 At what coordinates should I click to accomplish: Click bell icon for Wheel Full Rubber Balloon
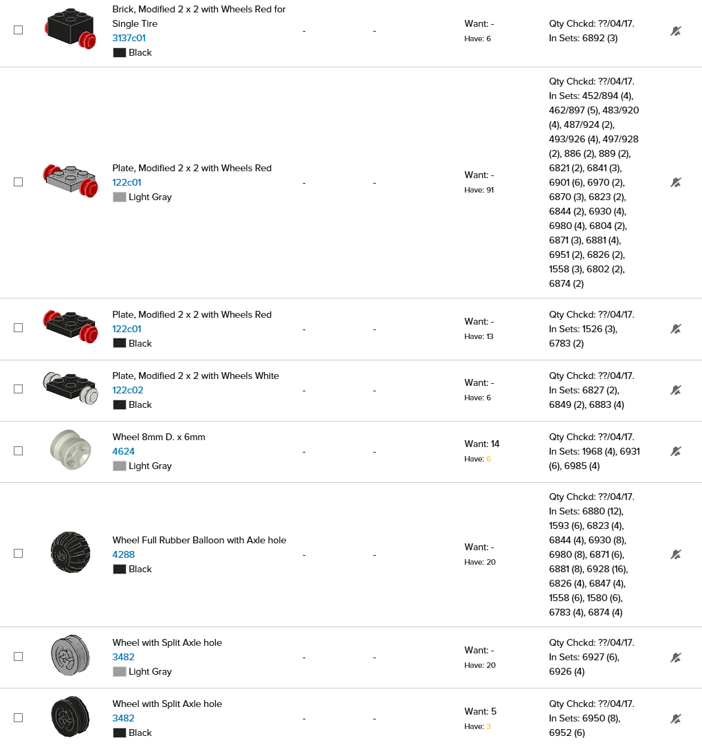coord(676,554)
